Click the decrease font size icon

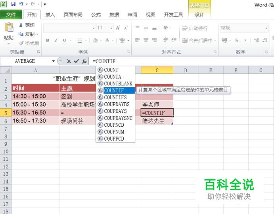pyautogui.click(x=126, y=28)
